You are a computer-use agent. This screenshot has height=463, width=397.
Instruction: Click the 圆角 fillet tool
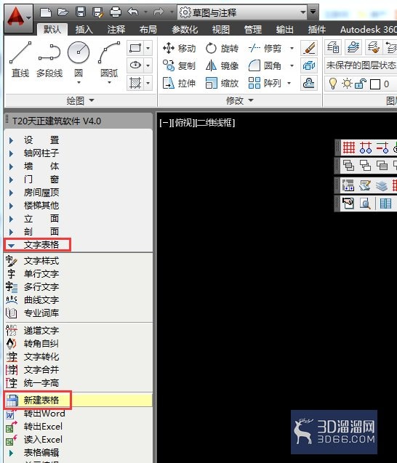265,65
